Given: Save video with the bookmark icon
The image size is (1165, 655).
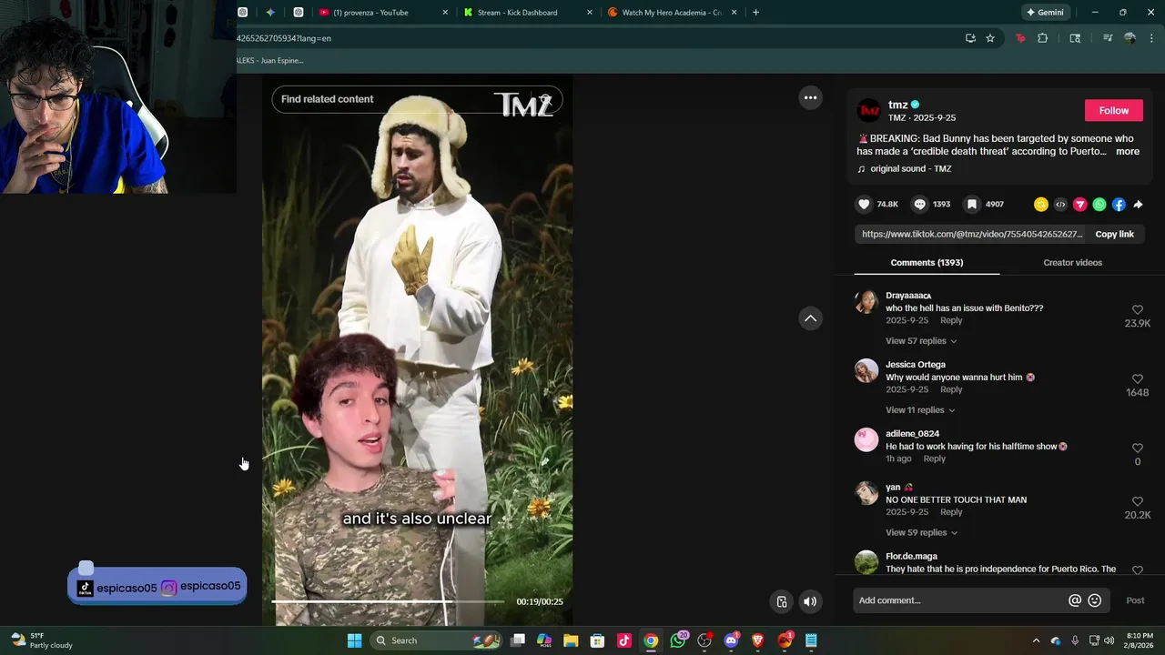Looking at the screenshot, I should click(972, 205).
